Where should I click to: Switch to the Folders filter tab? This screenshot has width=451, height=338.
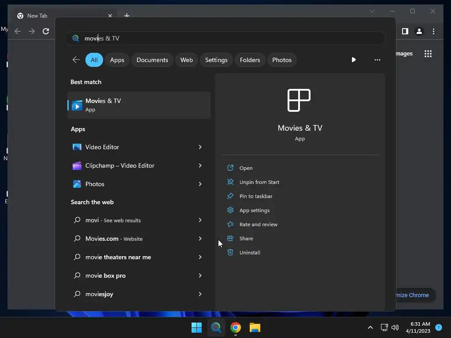coord(250,60)
